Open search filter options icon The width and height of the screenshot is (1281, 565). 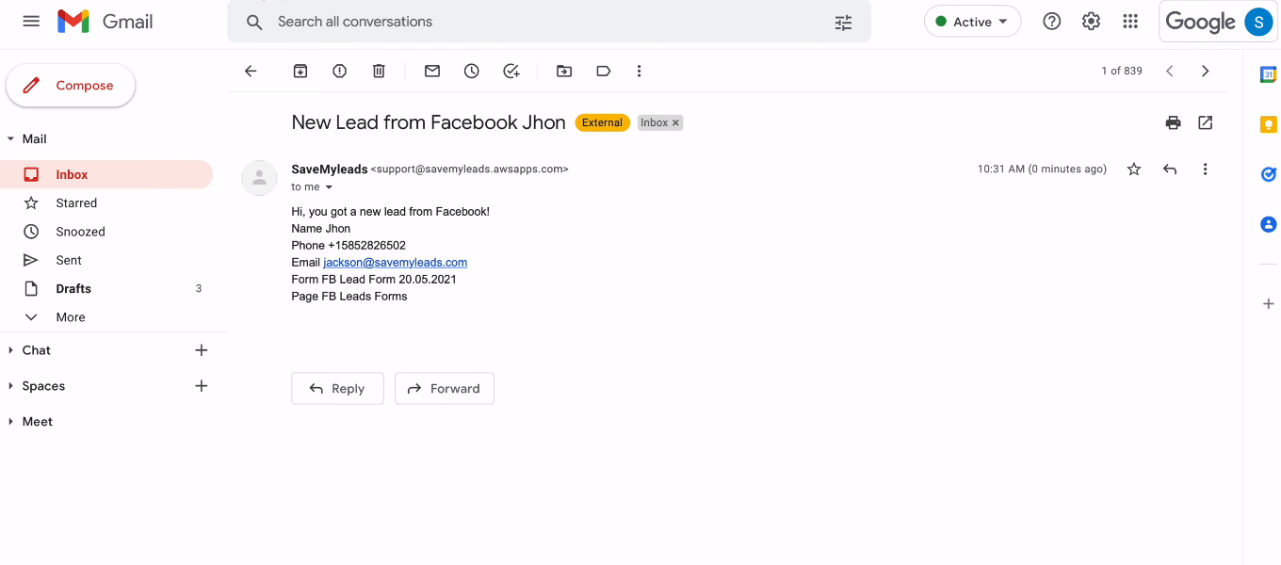click(843, 22)
